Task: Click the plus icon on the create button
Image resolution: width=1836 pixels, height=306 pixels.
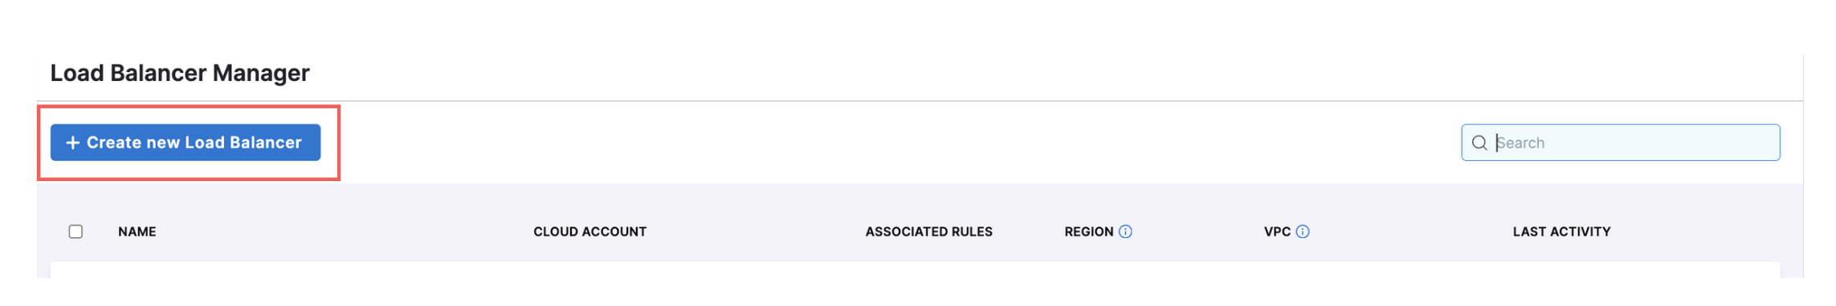Action: (x=73, y=143)
